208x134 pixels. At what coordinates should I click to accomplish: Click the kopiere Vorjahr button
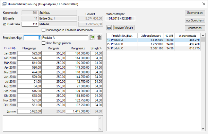[124, 28]
